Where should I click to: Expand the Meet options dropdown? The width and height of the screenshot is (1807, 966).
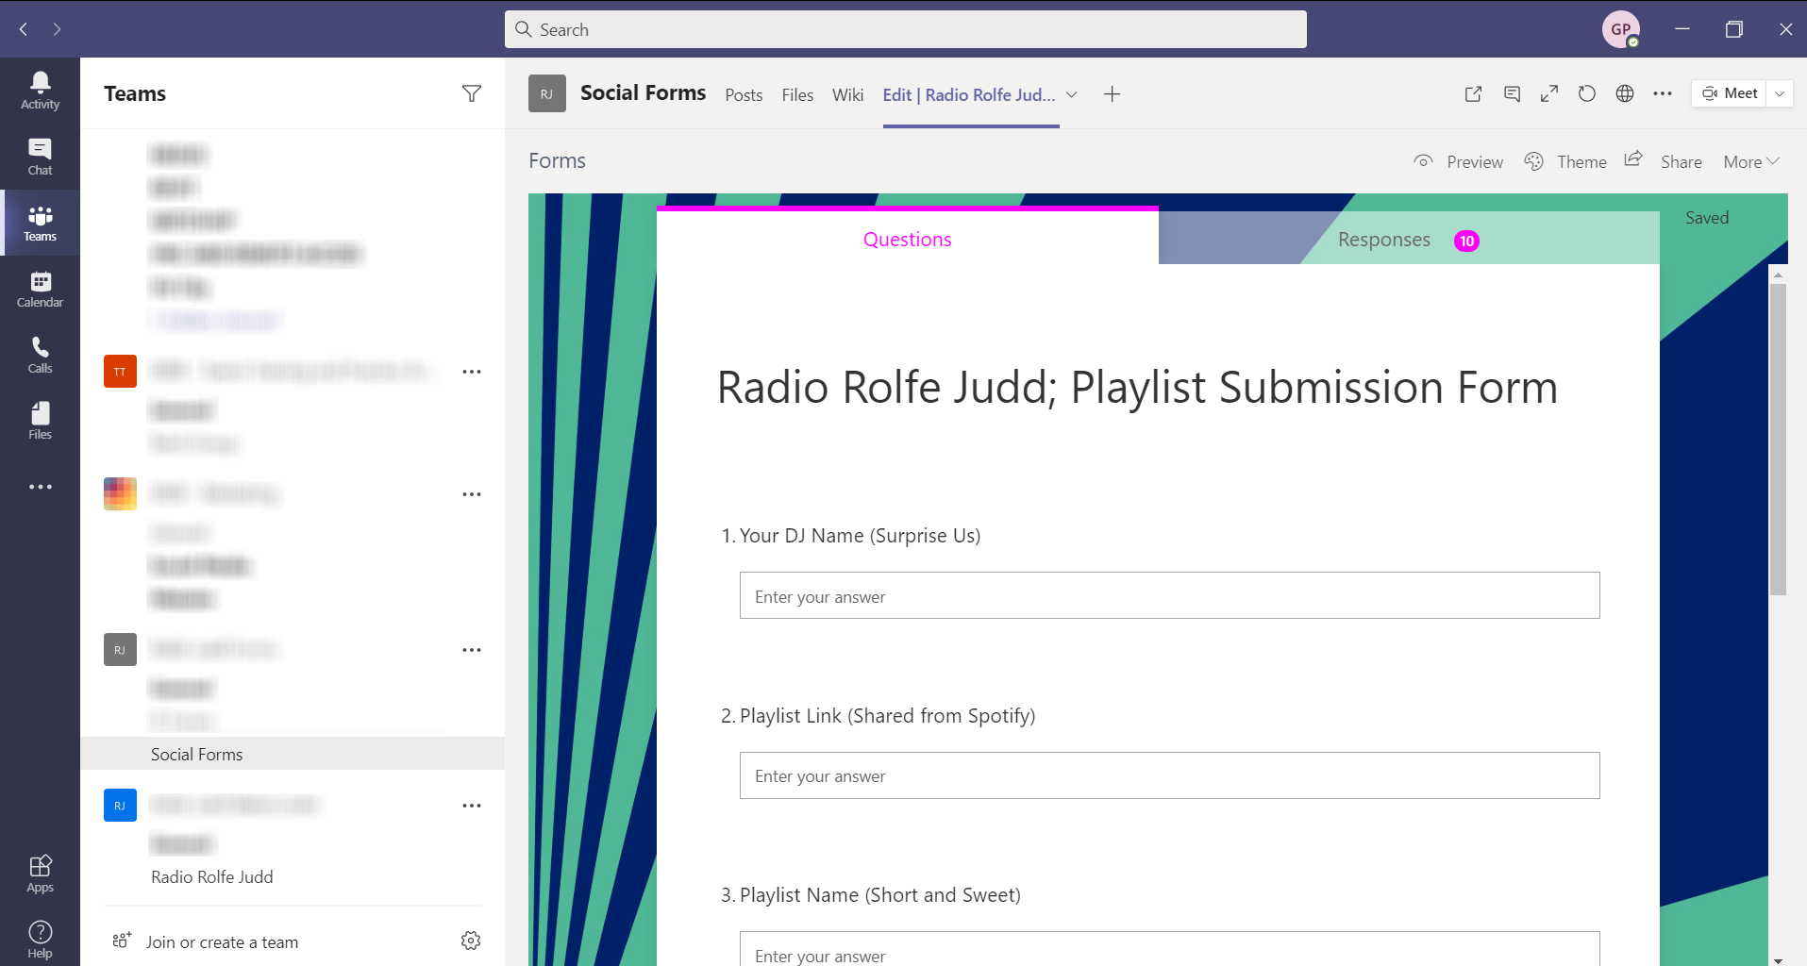(1780, 93)
